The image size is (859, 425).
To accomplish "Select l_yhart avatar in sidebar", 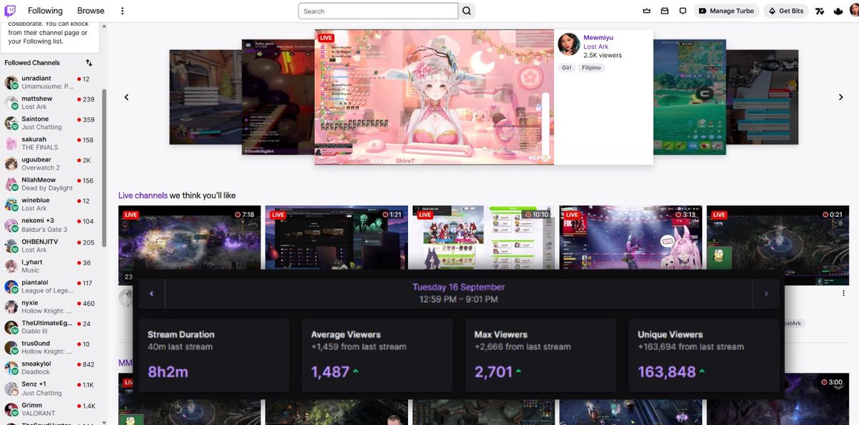I will tap(11, 266).
